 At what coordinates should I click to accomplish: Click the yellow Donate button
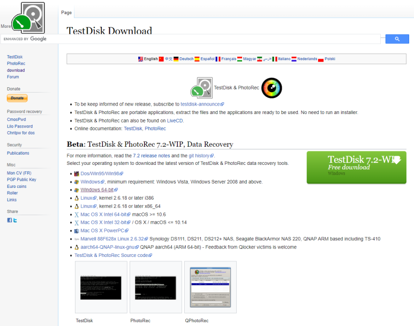pos(17,98)
